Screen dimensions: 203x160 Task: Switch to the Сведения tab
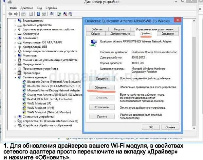click(x=168, y=34)
